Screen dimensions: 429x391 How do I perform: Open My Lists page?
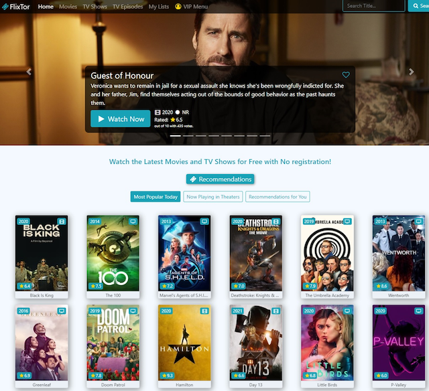point(159,7)
